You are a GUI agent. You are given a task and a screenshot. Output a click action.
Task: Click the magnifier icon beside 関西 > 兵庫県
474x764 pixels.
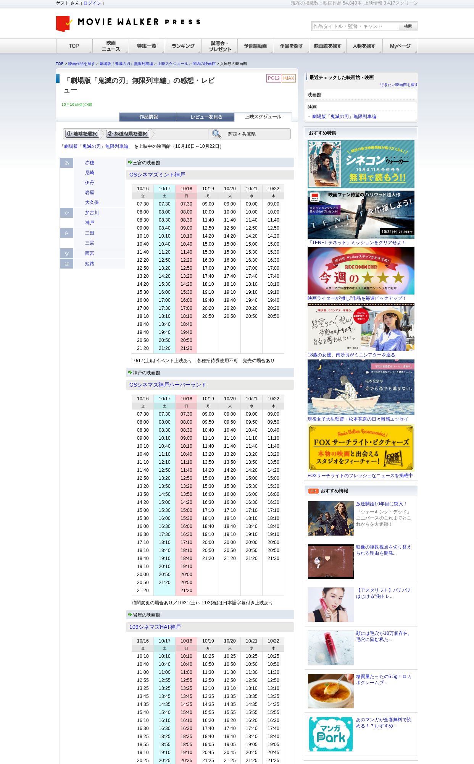pyautogui.click(x=217, y=134)
